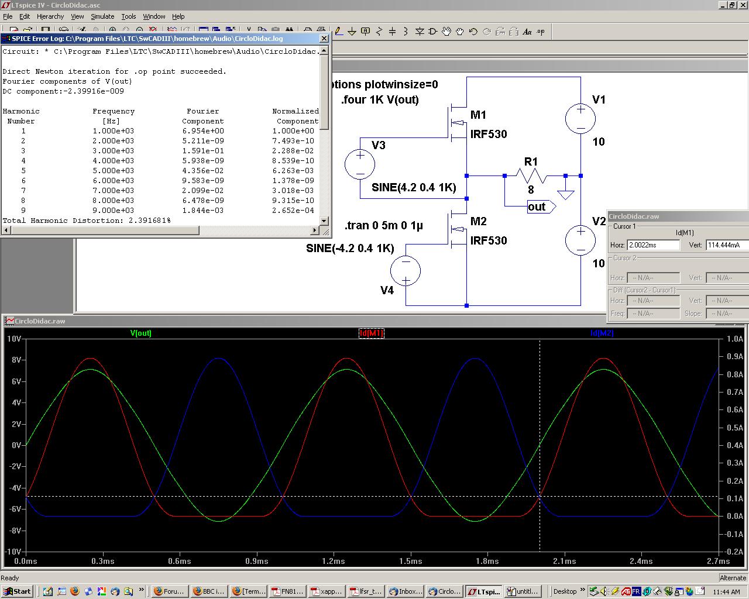Select the Aa text tool

tap(527, 32)
